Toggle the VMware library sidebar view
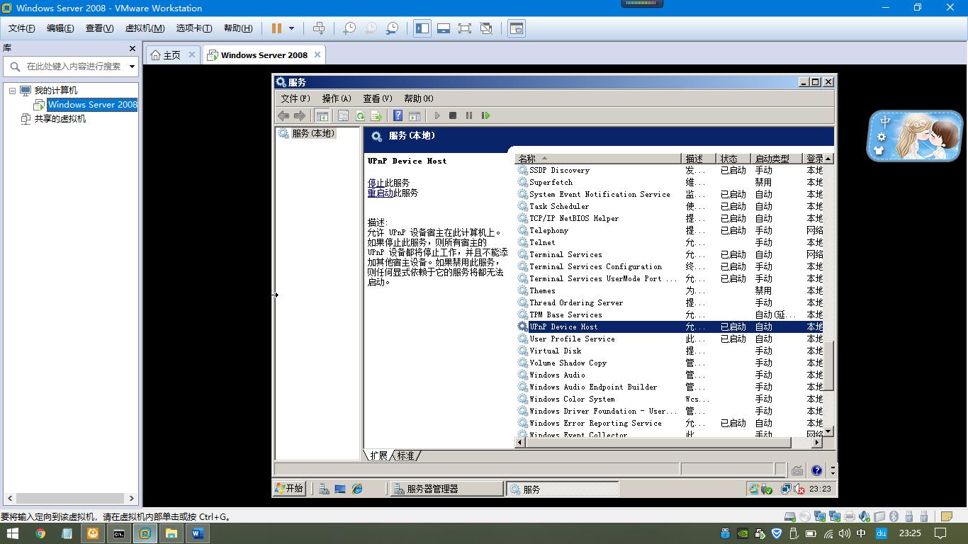 422,28
